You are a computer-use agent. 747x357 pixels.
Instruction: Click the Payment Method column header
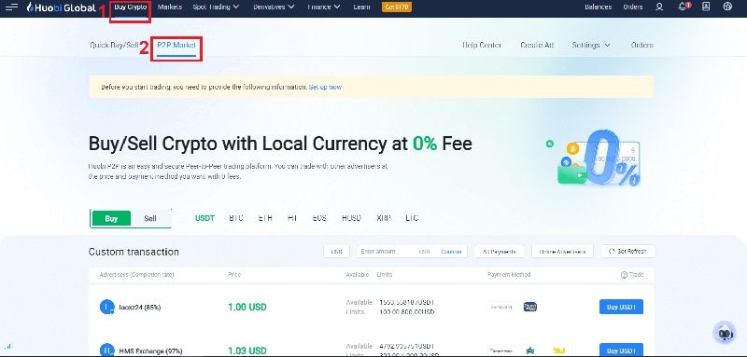509,275
